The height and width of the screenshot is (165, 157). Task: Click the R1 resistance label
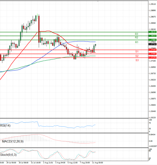point(137,42)
